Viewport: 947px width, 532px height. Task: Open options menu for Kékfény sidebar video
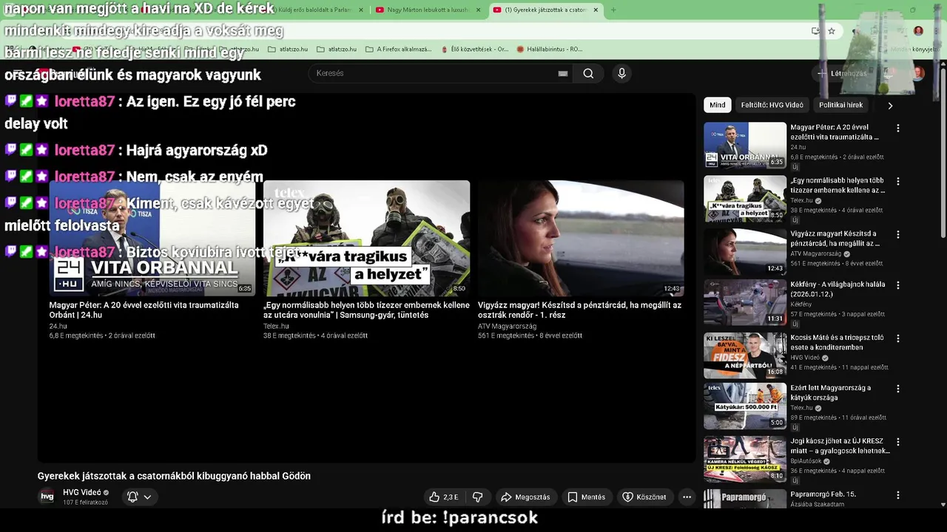click(x=898, y=284)
